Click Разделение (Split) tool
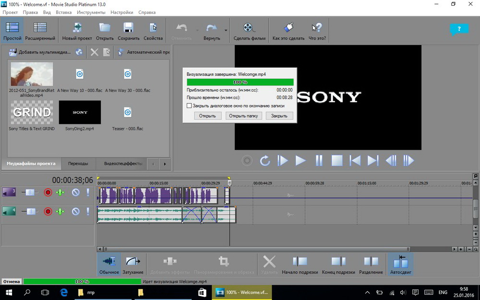480x300 pixels. click(371, 264)
